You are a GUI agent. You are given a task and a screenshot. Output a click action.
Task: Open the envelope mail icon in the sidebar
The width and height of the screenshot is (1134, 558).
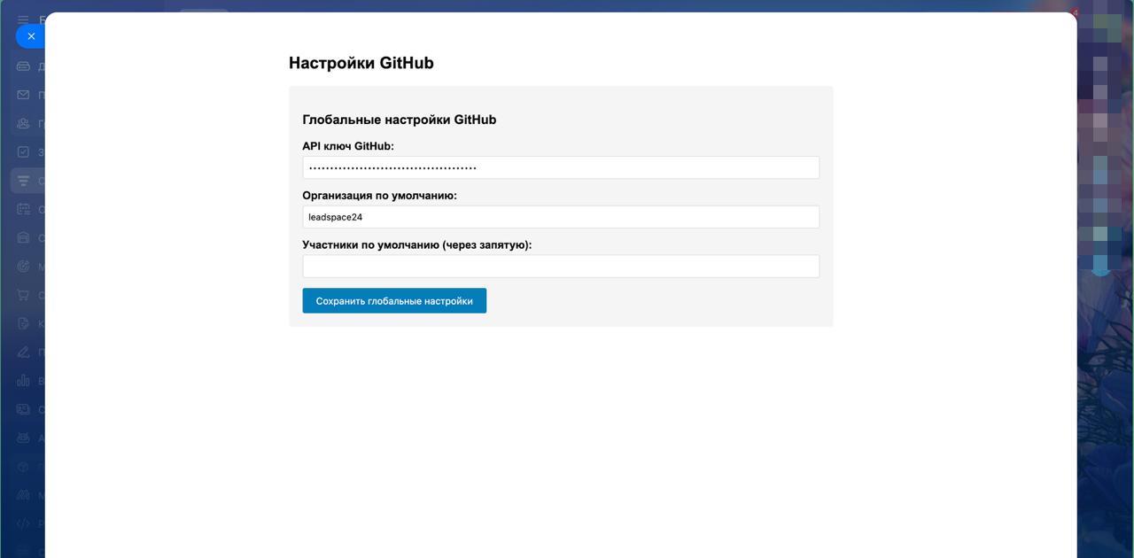tap(23, 95)
